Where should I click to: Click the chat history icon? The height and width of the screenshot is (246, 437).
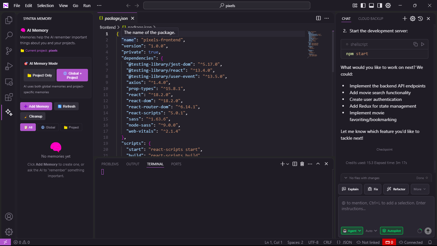(x=421, y=19)
